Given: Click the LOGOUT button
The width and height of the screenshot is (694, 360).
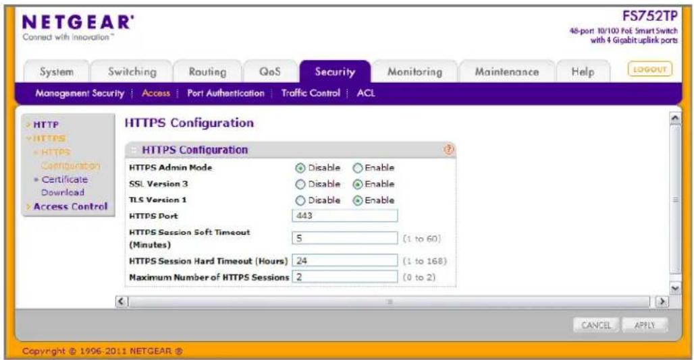Looking at the screenshot, I should 649,69.
